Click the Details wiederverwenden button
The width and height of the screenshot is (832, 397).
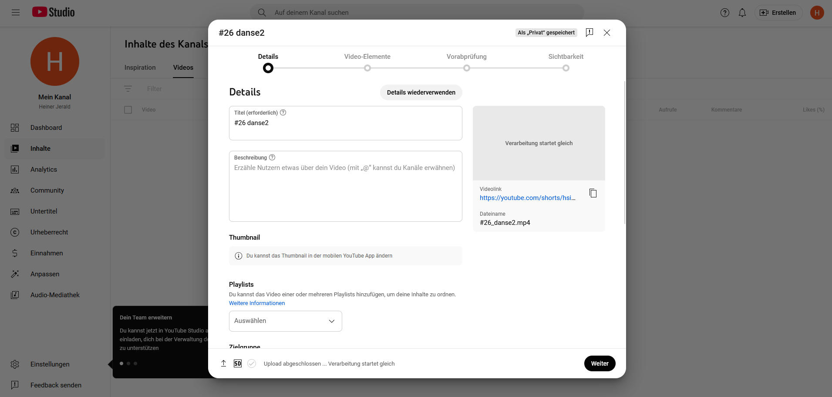pyautogui.click(x=421, y=92)
